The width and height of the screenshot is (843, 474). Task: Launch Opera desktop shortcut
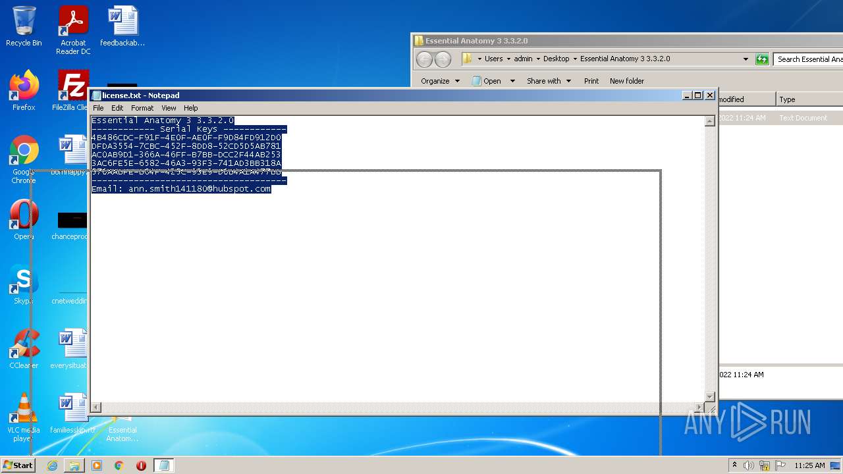coord(24,220)
